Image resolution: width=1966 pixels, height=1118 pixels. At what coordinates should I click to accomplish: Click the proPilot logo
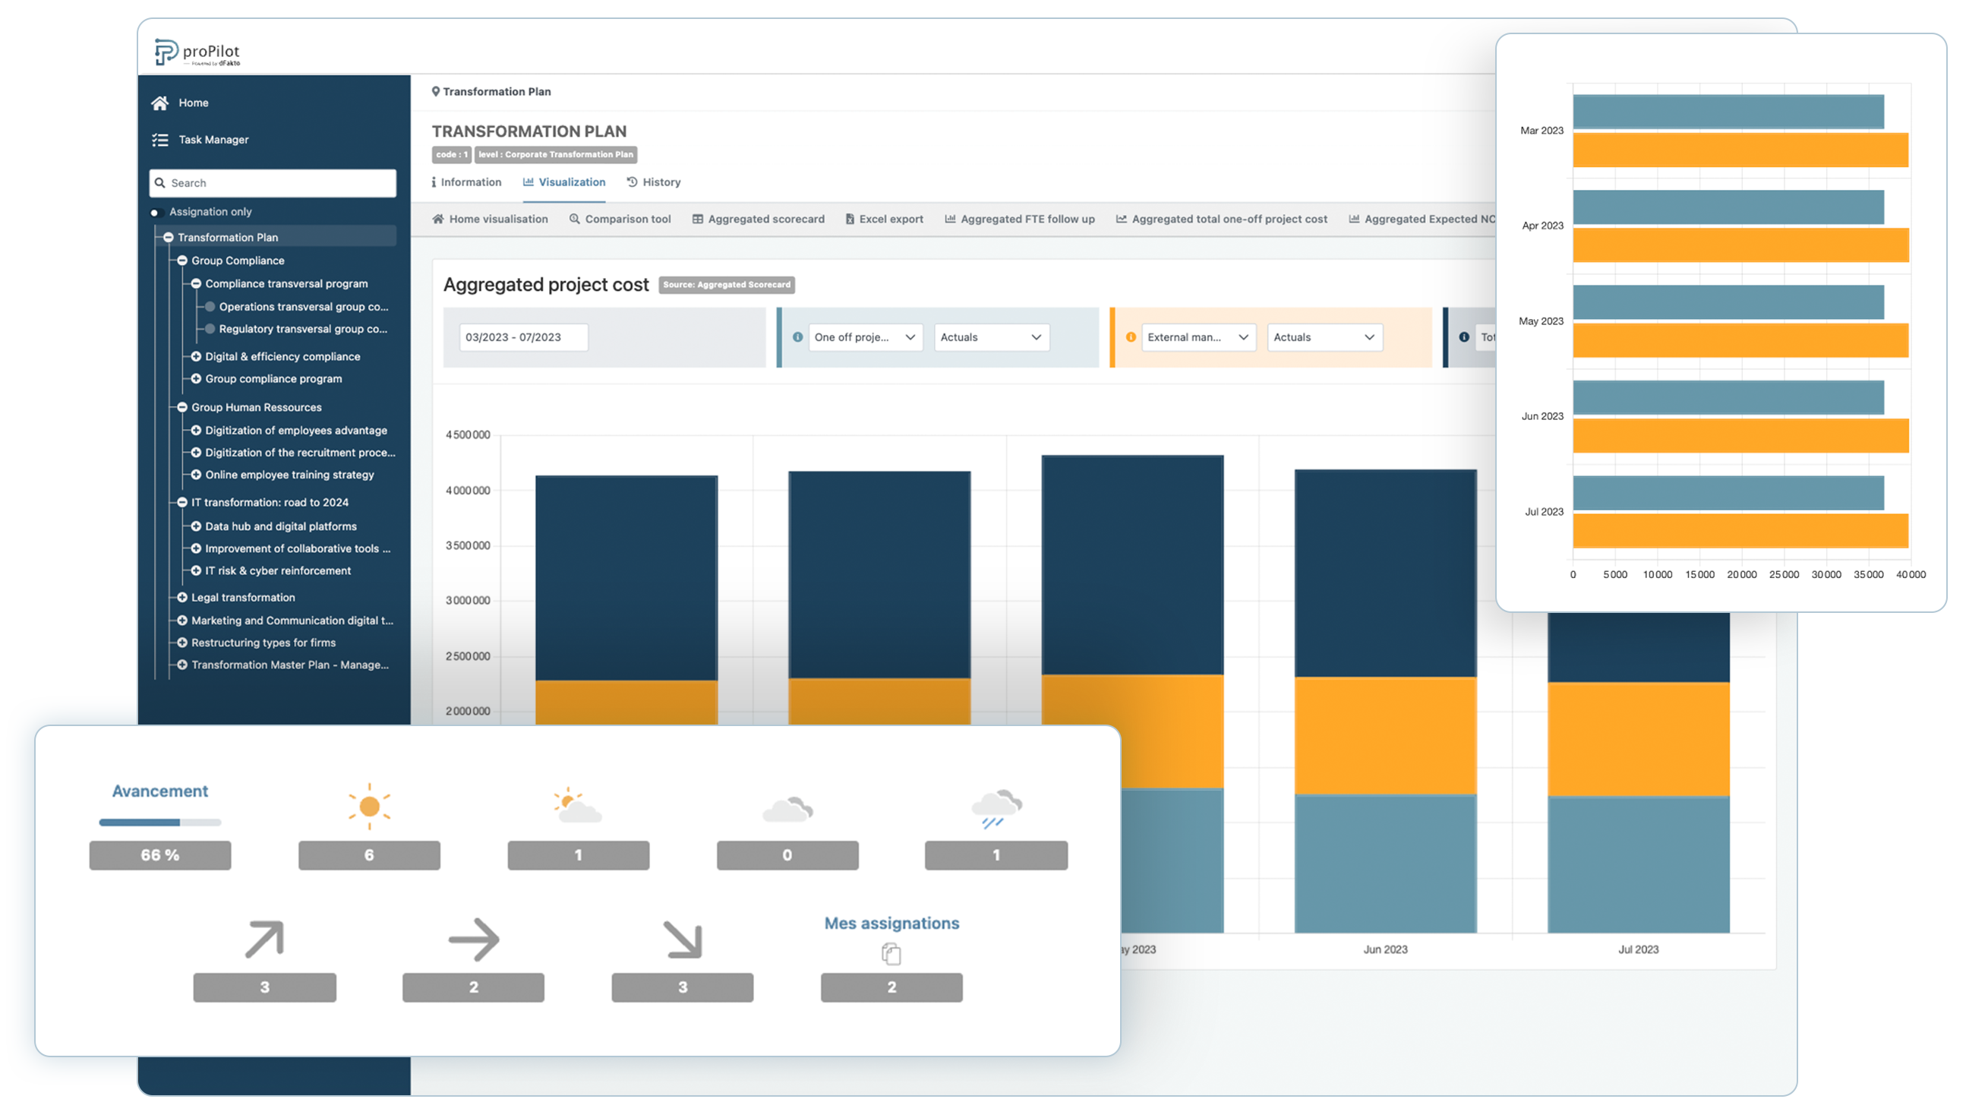pyautogui.click(x=197, y=52)
